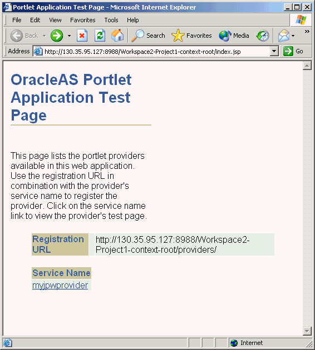Image resolution: width=315 pixels, height=350 pixels.
Task: Click the 'Registration URL' header cell
Action: point(60,244)
